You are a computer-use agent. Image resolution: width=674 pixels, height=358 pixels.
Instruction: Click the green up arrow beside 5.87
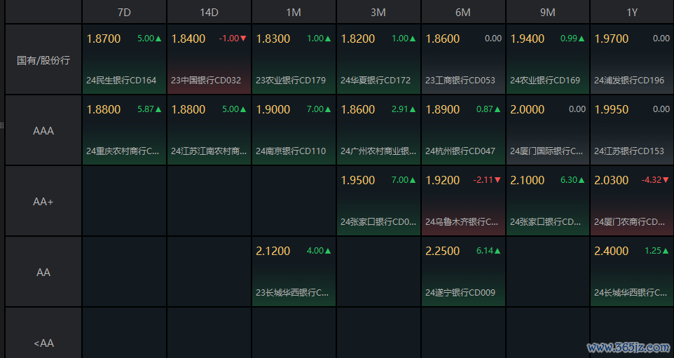pos(158,109)
